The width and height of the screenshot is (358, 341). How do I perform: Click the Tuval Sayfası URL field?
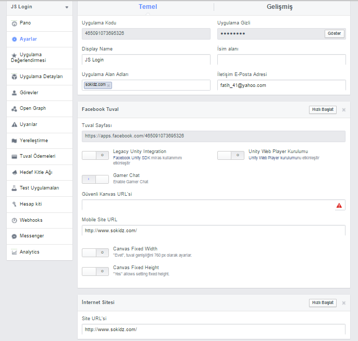(214, 136)
